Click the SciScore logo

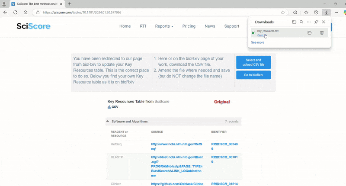[x=33, y=26]
